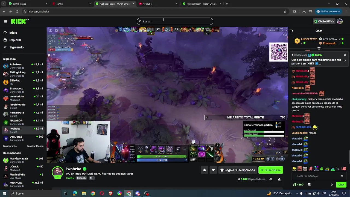Click the Buscar search field
Image resolution: width=350 pixels, height=197 pixels.
pyautogui.click(x=175, y=21)
